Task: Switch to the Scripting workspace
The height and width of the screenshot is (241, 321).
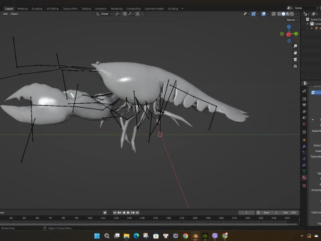Action: coord(173,9)
